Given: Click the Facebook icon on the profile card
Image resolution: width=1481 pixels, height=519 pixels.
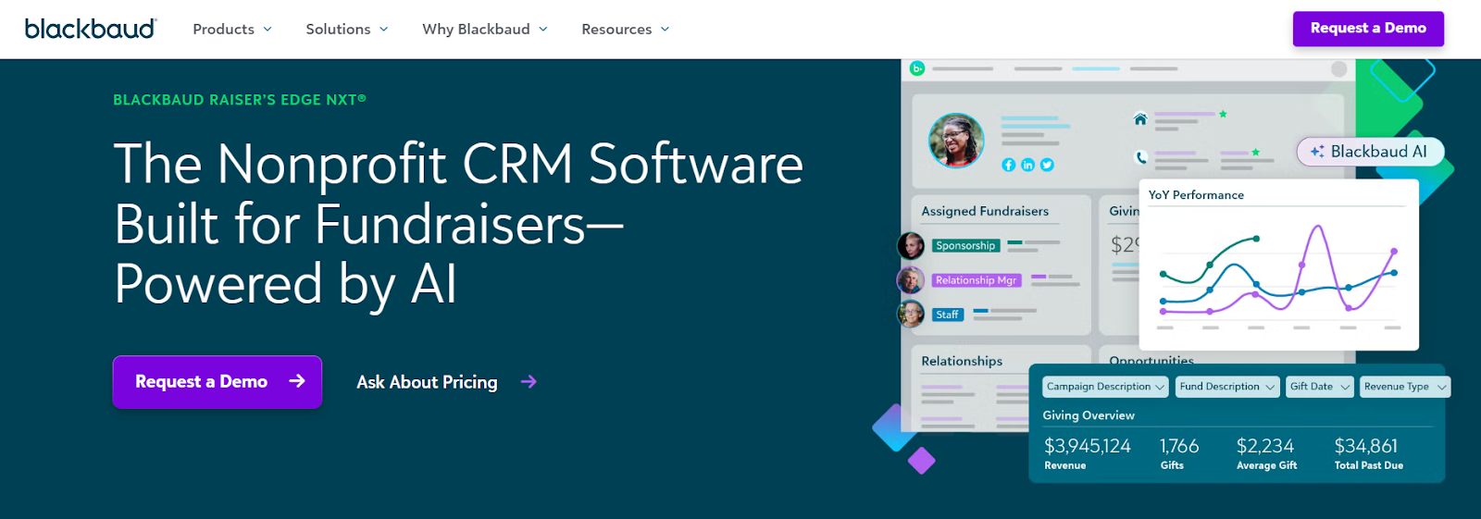Looking at the screenshot, I should click(x=1009, y=165).
